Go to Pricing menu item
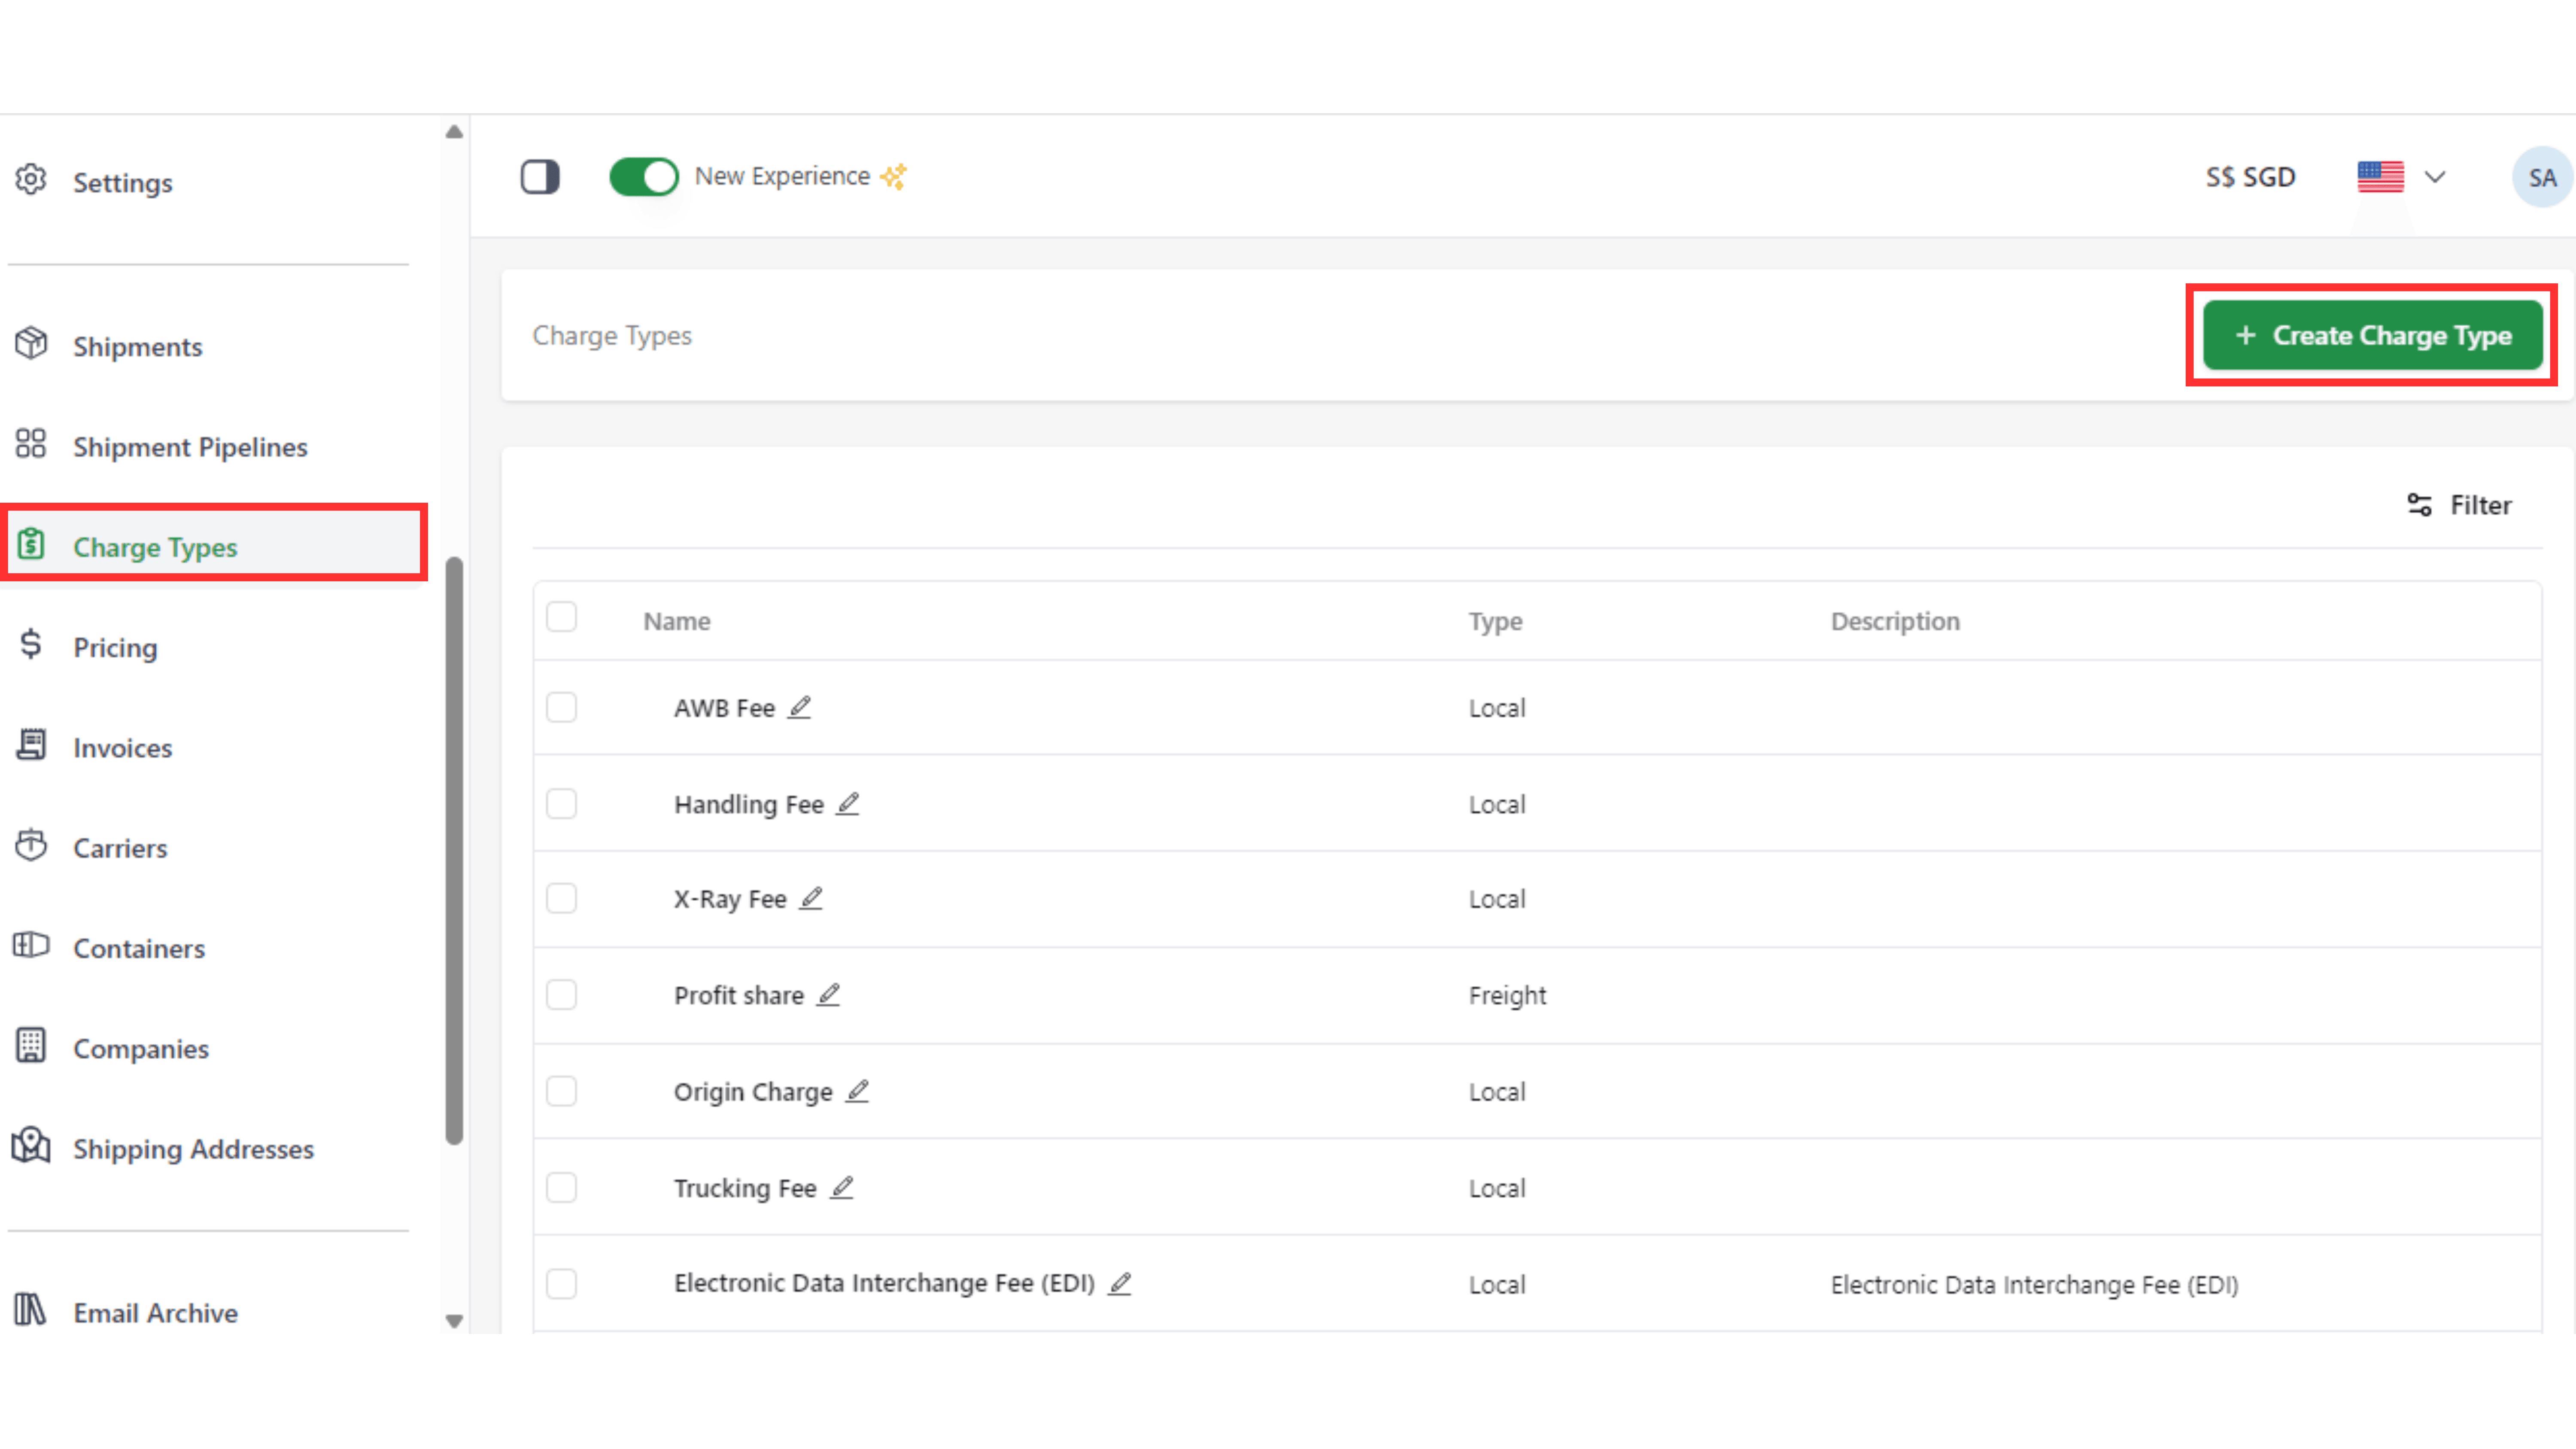The height and width of the screenshot is (1449, 2576). pos(115,647)
